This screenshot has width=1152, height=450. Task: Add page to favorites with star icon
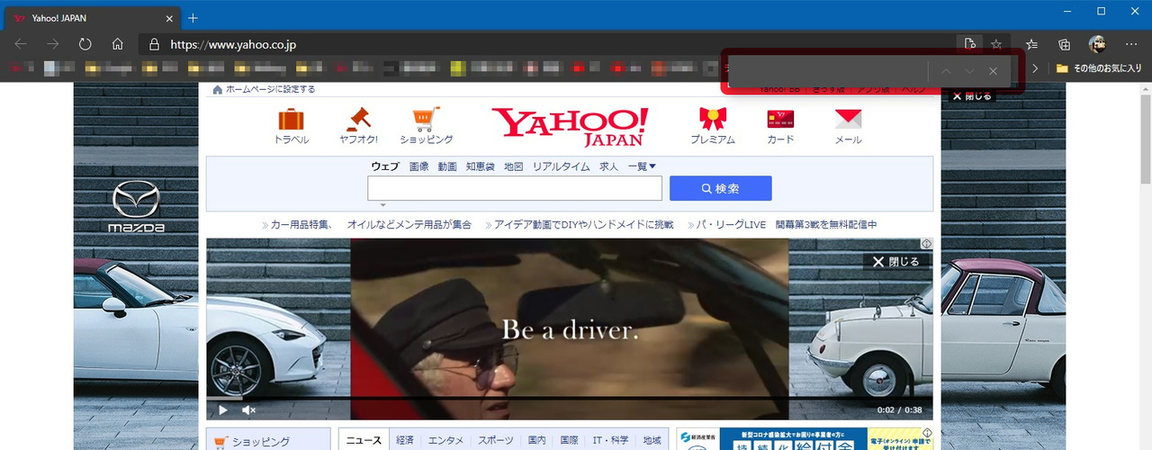pyautogui.click(x=996, y=44)
